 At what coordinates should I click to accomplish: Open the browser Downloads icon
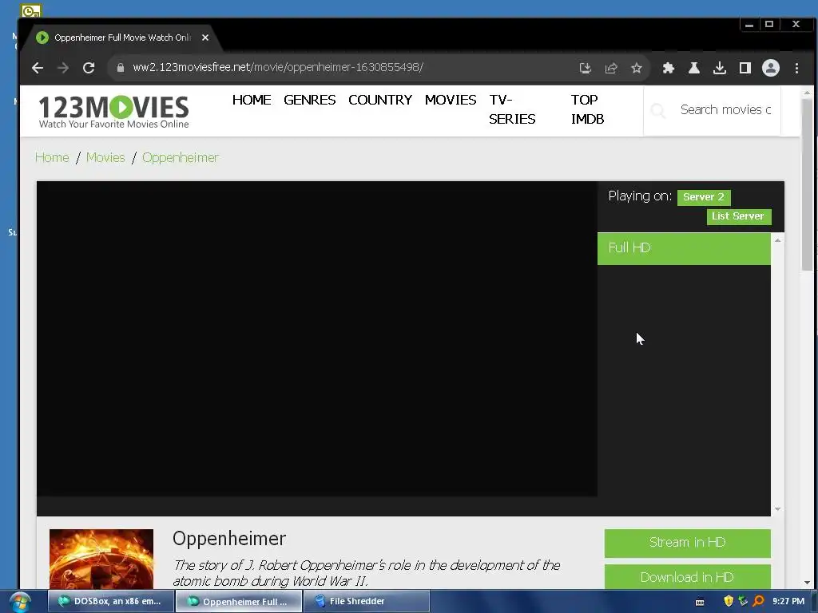pyautogui.click(x=720, y=68)
